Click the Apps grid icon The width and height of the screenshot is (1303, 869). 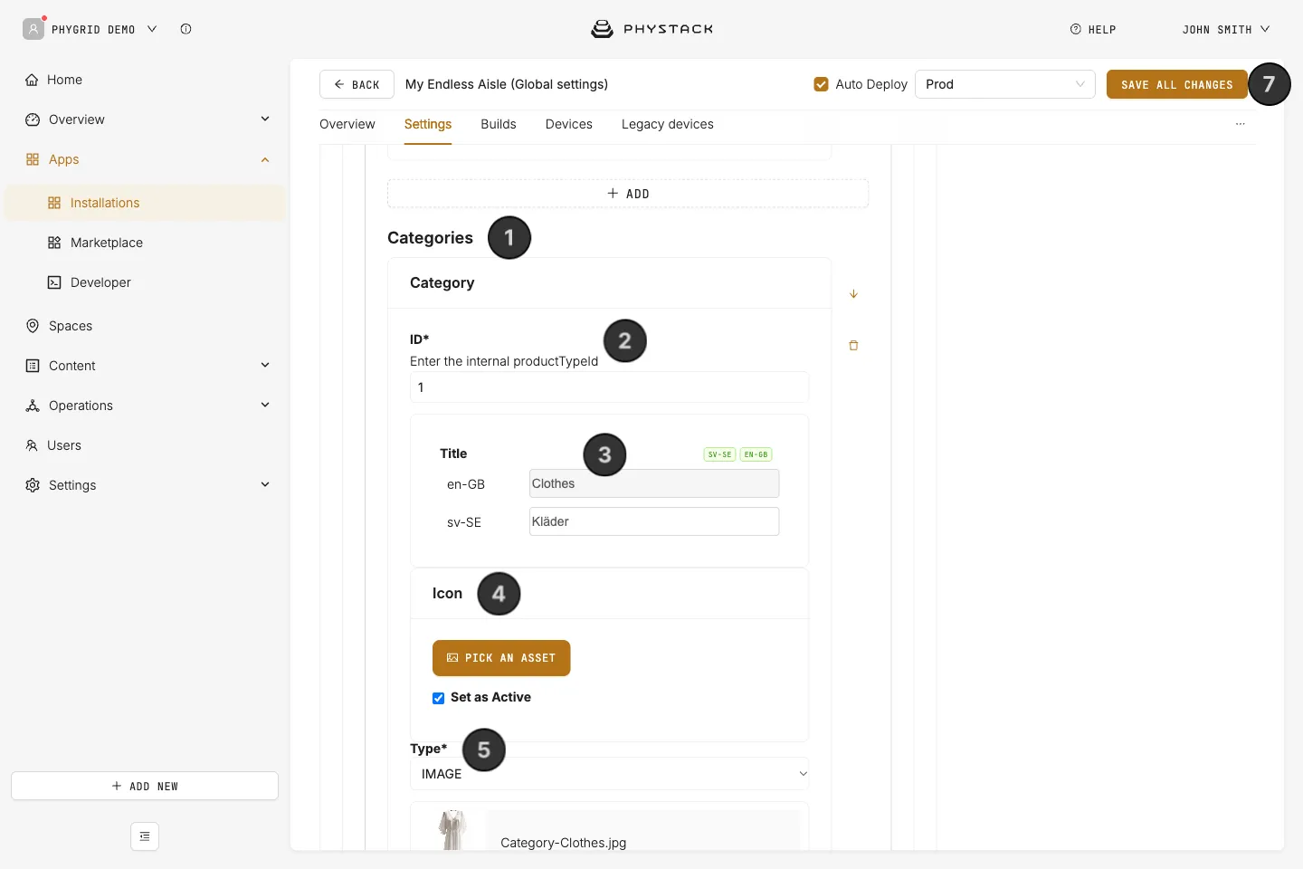(33, 159)
